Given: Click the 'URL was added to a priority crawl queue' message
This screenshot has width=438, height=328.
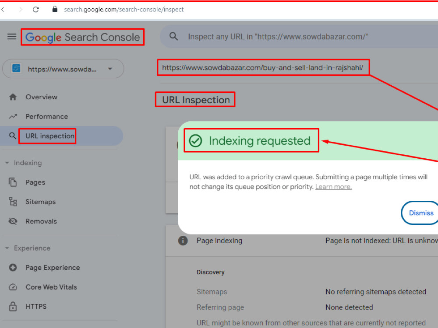Looking at the screenshot, I should [x=308, y=182].
